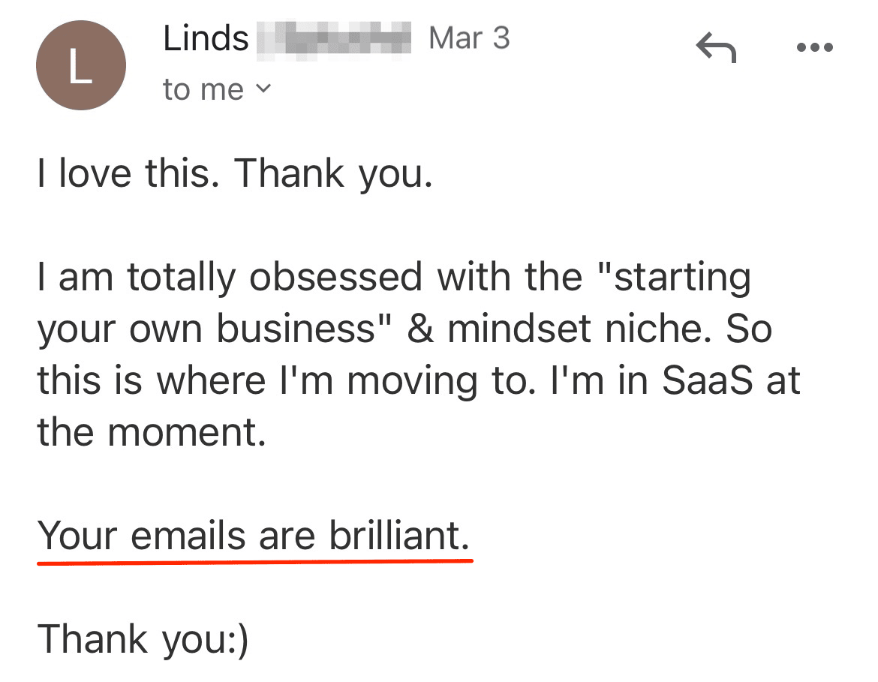
Task: Click the word "SaaS" in message
Action: click(x=708, y=380)
